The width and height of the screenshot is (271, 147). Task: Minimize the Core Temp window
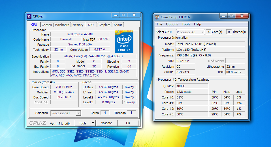224,16
